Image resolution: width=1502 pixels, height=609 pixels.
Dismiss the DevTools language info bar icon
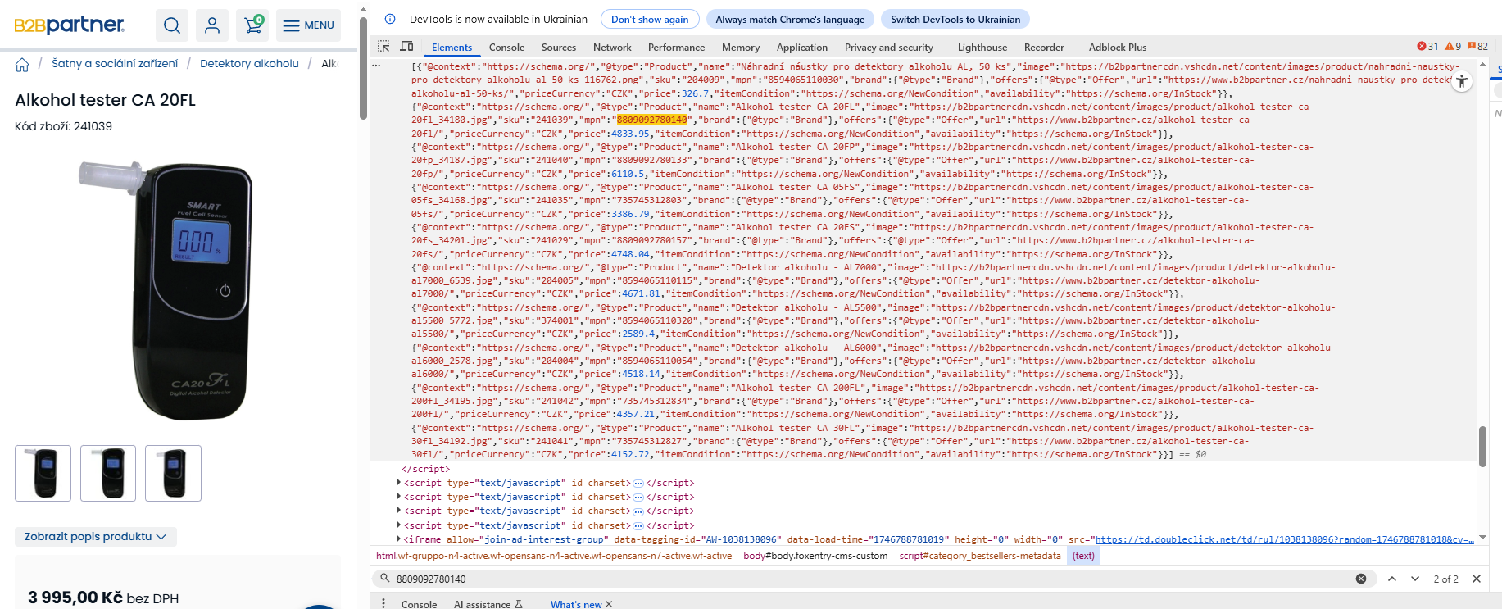(390, 19)
